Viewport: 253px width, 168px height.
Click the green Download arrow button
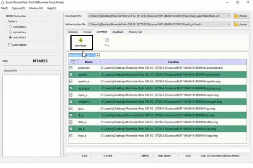[x=81, y=42]
